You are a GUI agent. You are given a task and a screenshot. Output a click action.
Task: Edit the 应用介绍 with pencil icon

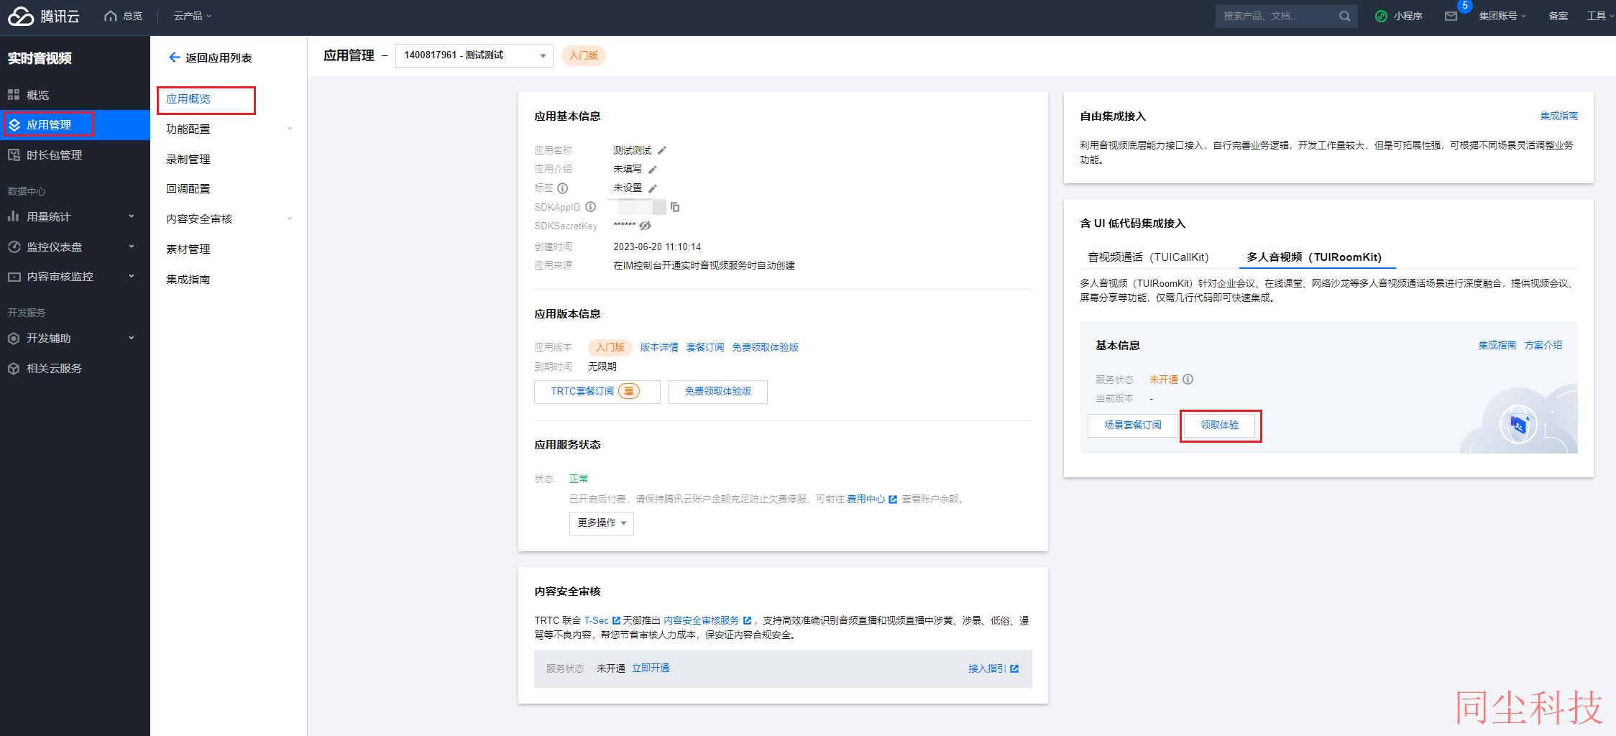coord(653,169)
